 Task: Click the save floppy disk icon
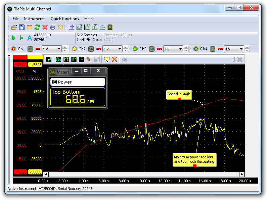(22, 27)
